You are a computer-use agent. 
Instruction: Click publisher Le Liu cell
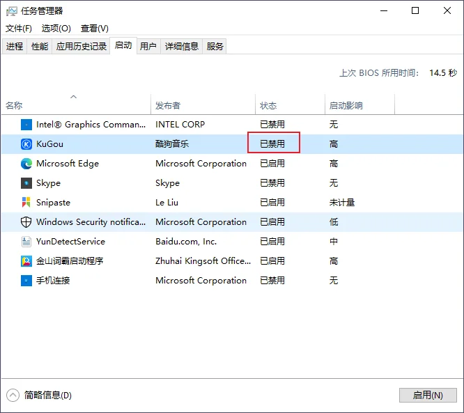[167, 203]
